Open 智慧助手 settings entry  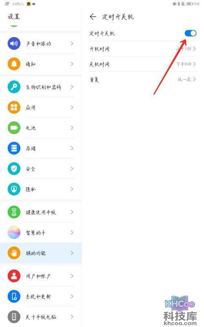tap(41, 233)
